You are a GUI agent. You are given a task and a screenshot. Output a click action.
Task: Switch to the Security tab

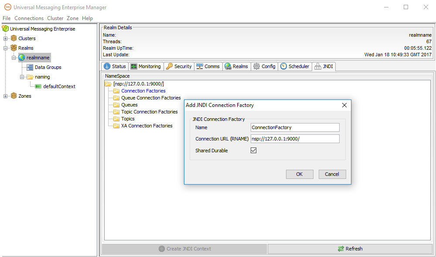click(179, 66)
